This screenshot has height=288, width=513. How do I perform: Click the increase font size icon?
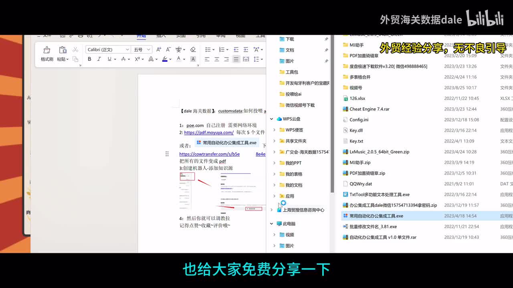(x=159, y=50)
